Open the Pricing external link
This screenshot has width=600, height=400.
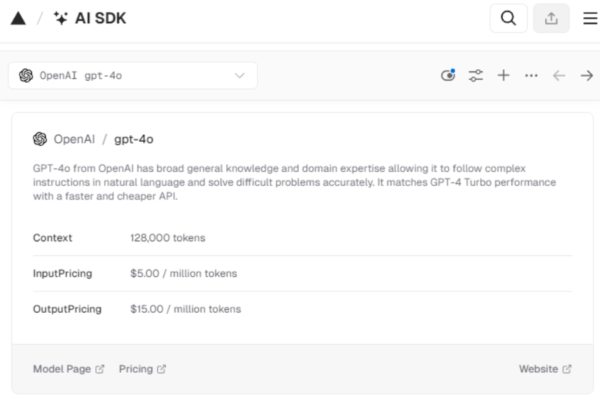click(137, 367)
